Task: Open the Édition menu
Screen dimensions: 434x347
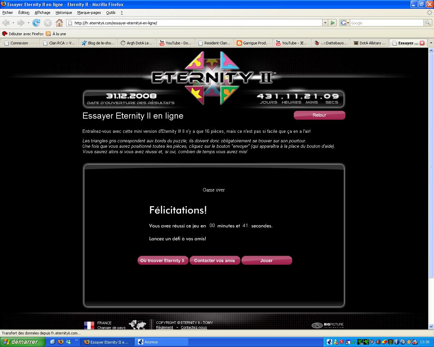Action: [x=24, y=13]
